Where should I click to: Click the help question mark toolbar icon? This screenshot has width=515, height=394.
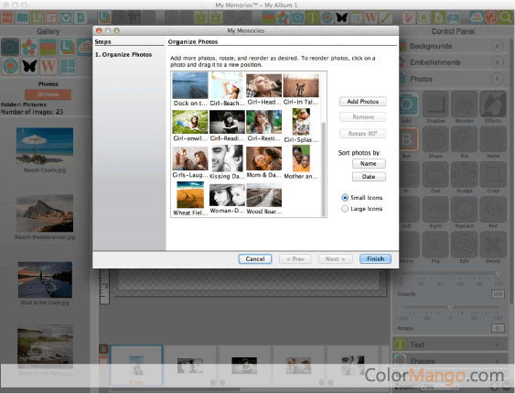[491, 17]
